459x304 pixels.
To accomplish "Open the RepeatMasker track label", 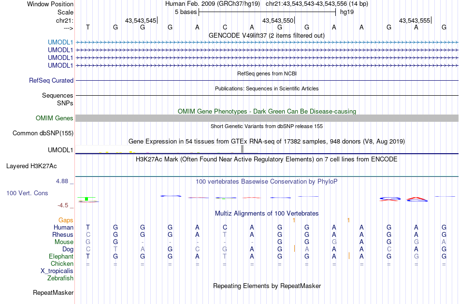I will click(x=53, y=292).
